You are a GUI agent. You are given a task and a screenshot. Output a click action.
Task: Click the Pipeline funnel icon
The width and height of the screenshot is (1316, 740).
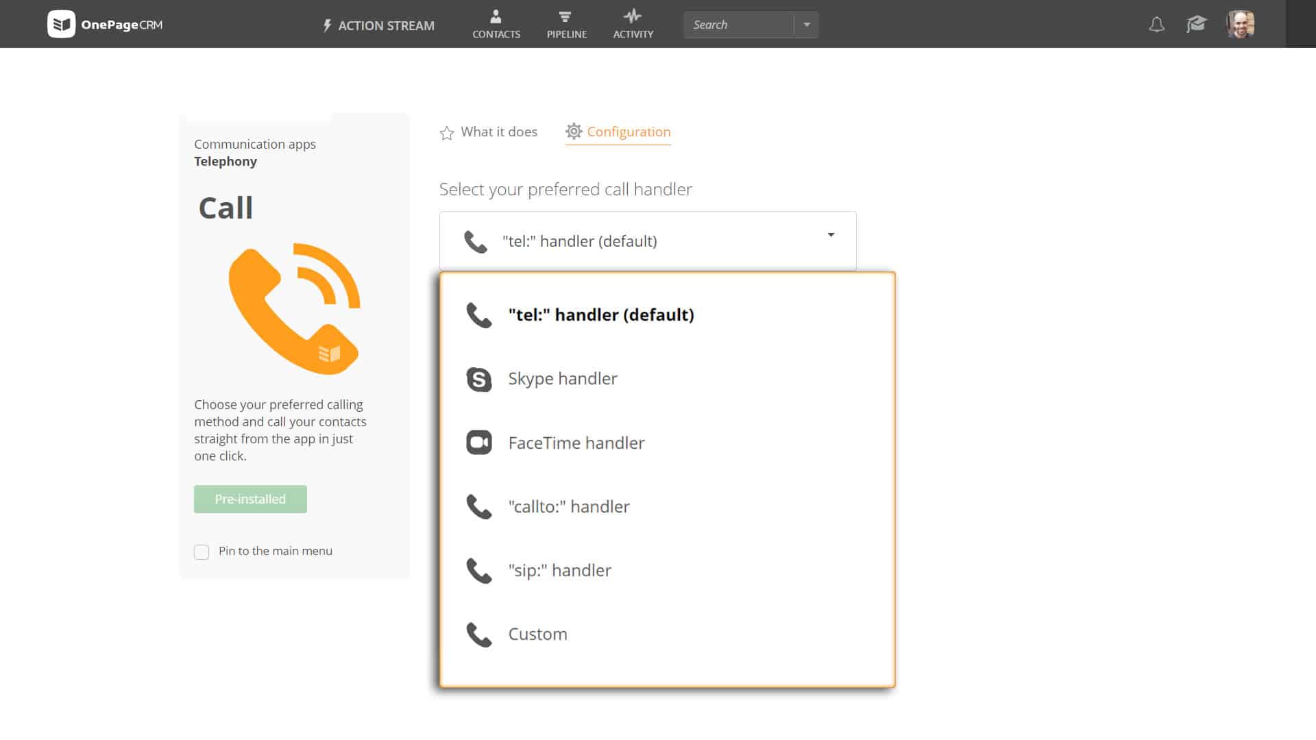(565, 16)
